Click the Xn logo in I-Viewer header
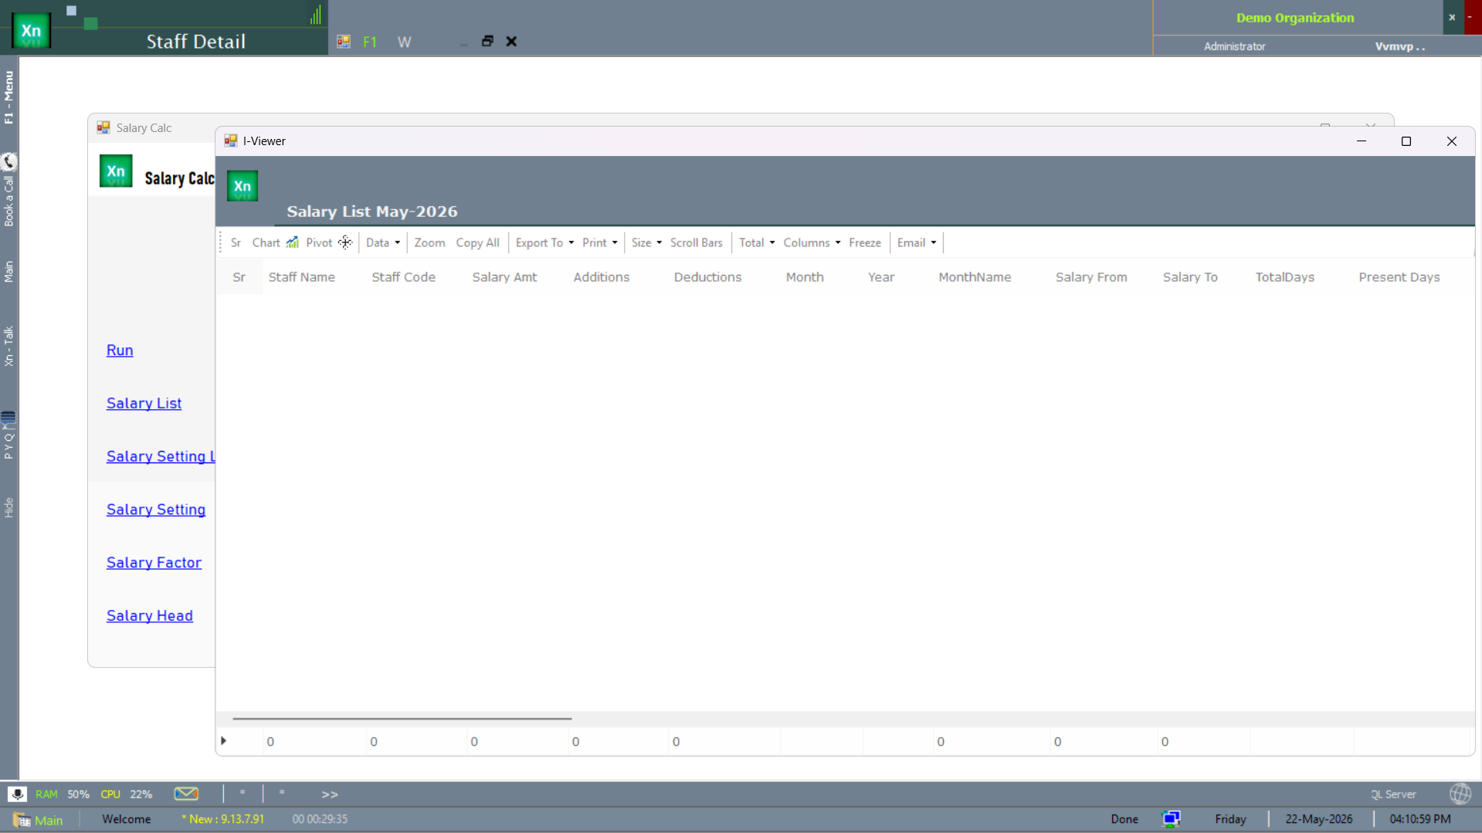Image resolution: width=1482 pixels, height=833 pixels. (x=242, y=186)
